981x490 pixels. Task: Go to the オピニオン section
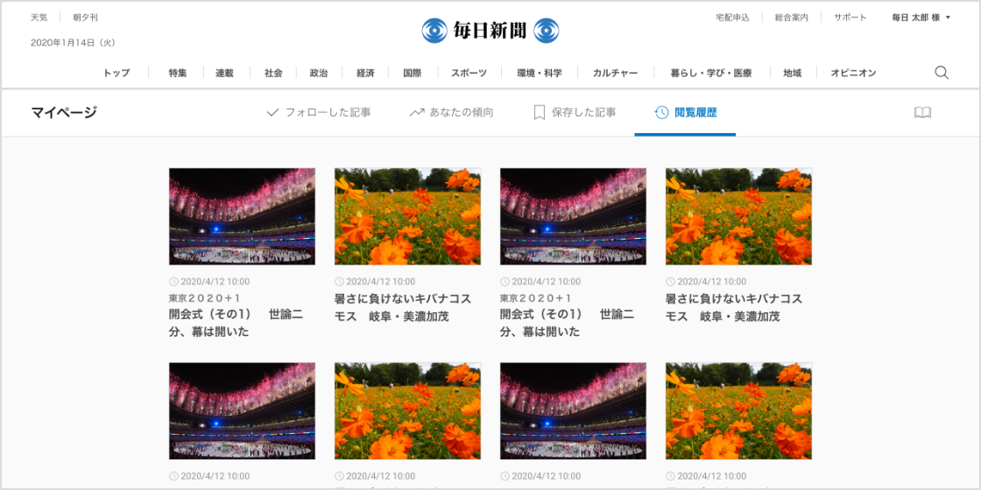tap(853, 73)
